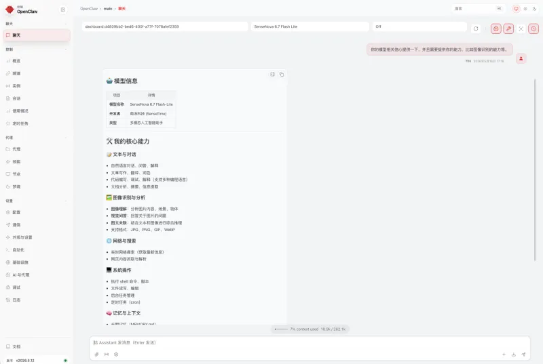Go to the 技能 skills page
The height and width of the screenshot is (364, 543).
pyautogui.click(x=37, y=161)
